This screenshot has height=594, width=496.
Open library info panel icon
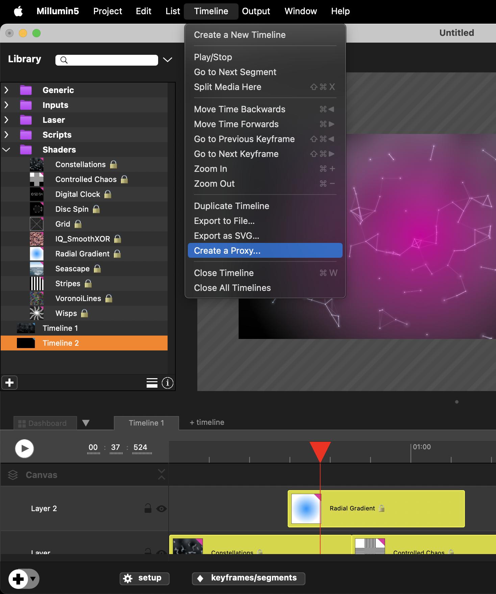[x=167, y=383]
